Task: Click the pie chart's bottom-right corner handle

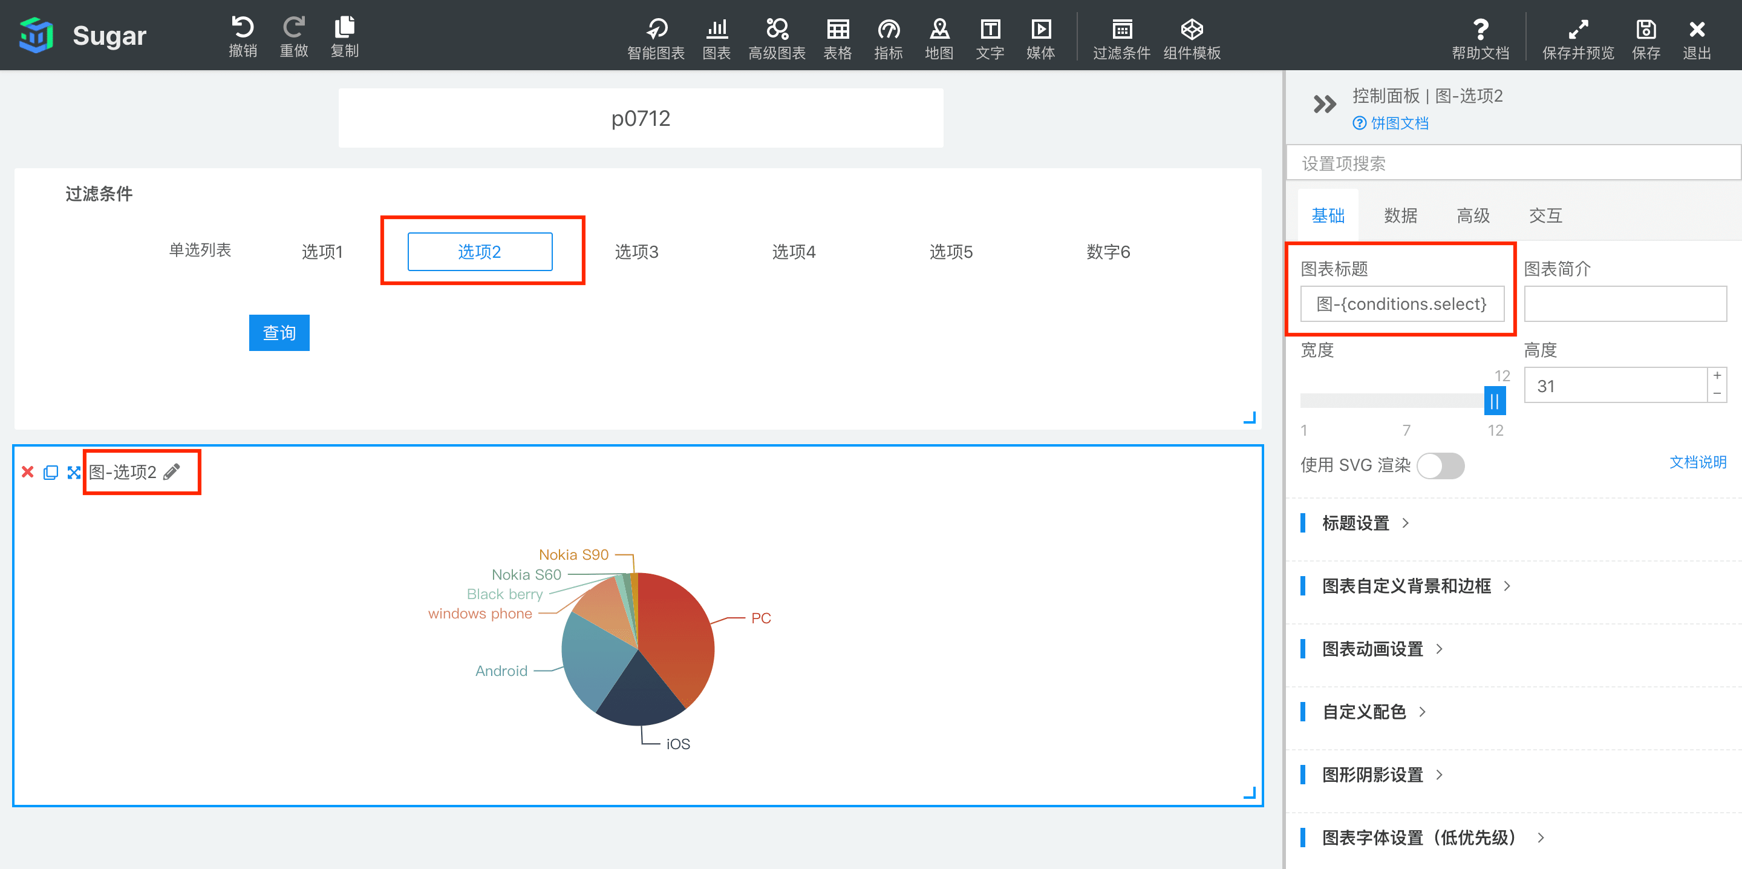Action: (1250, 793)
